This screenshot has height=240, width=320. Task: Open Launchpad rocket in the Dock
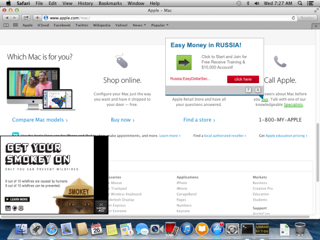pos(36,229)
